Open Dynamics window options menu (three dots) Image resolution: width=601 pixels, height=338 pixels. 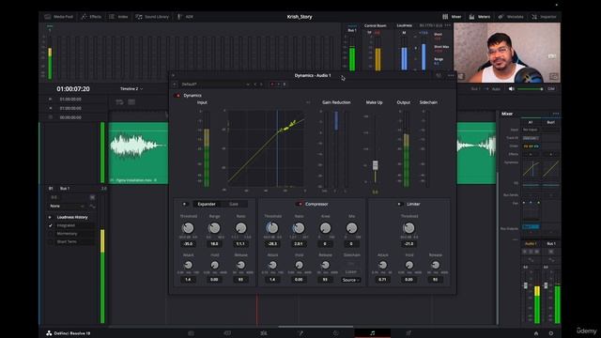451,75
